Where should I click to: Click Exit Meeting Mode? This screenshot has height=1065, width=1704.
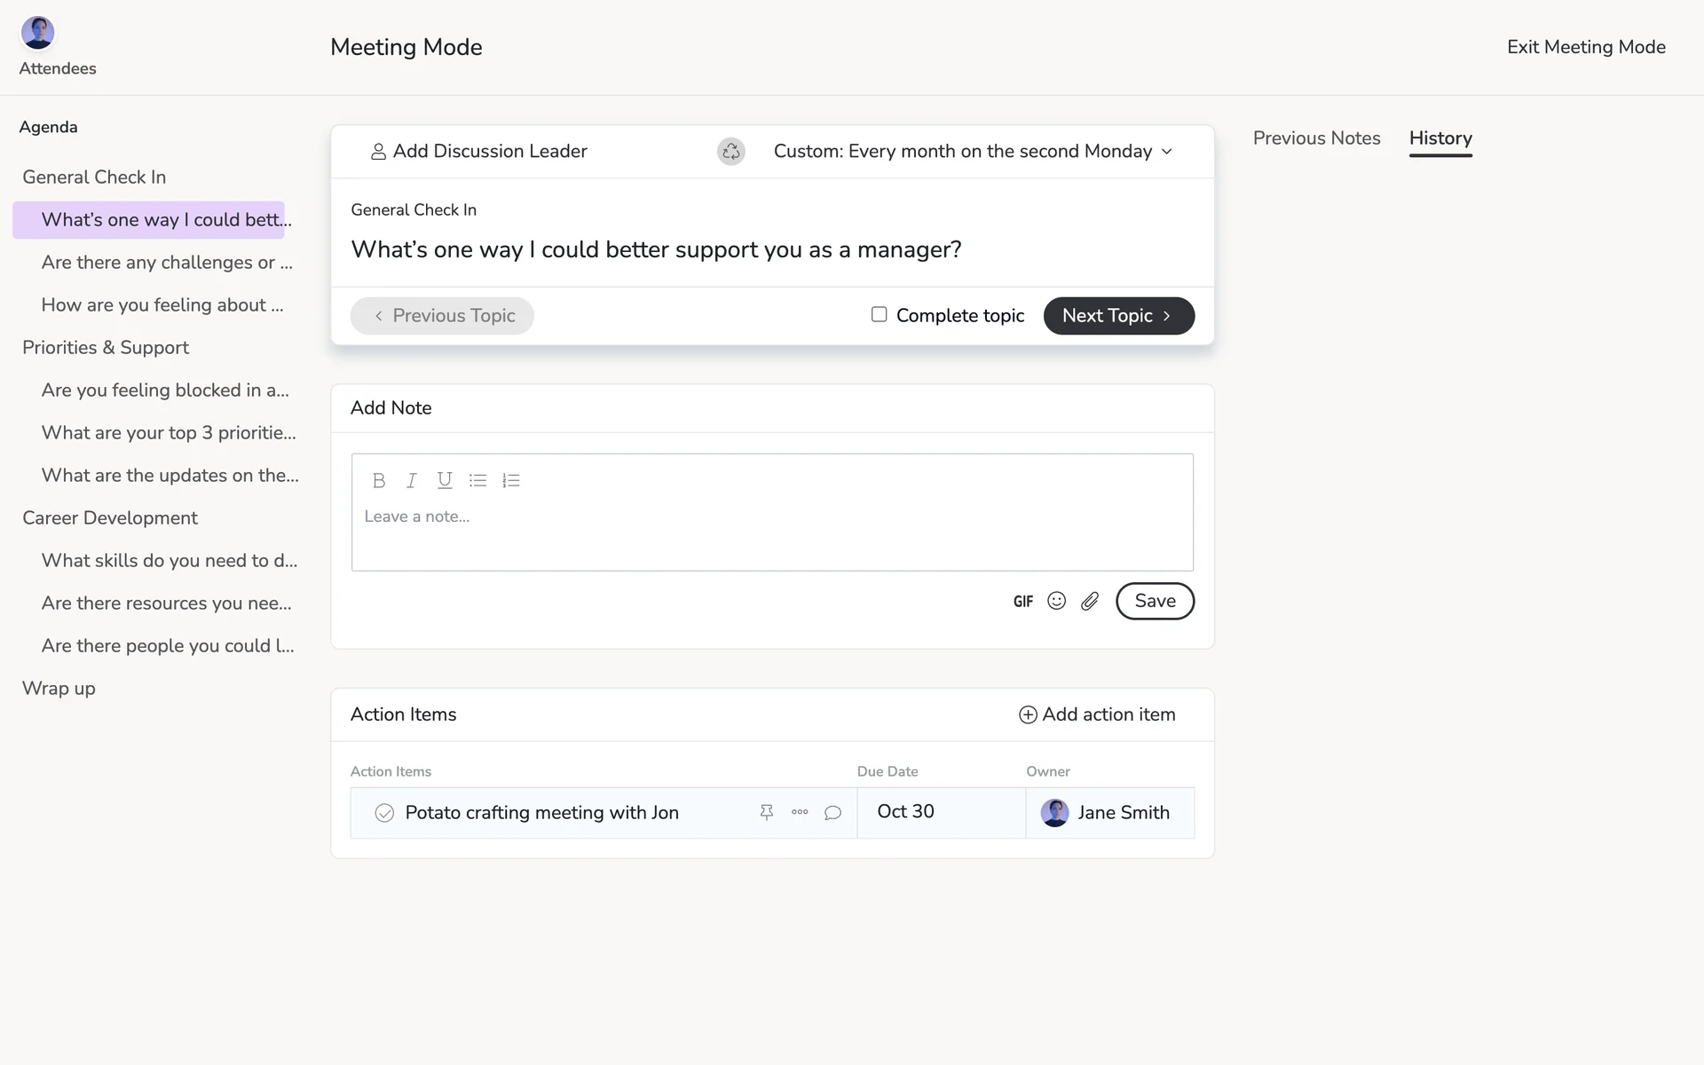(1585, 47)
